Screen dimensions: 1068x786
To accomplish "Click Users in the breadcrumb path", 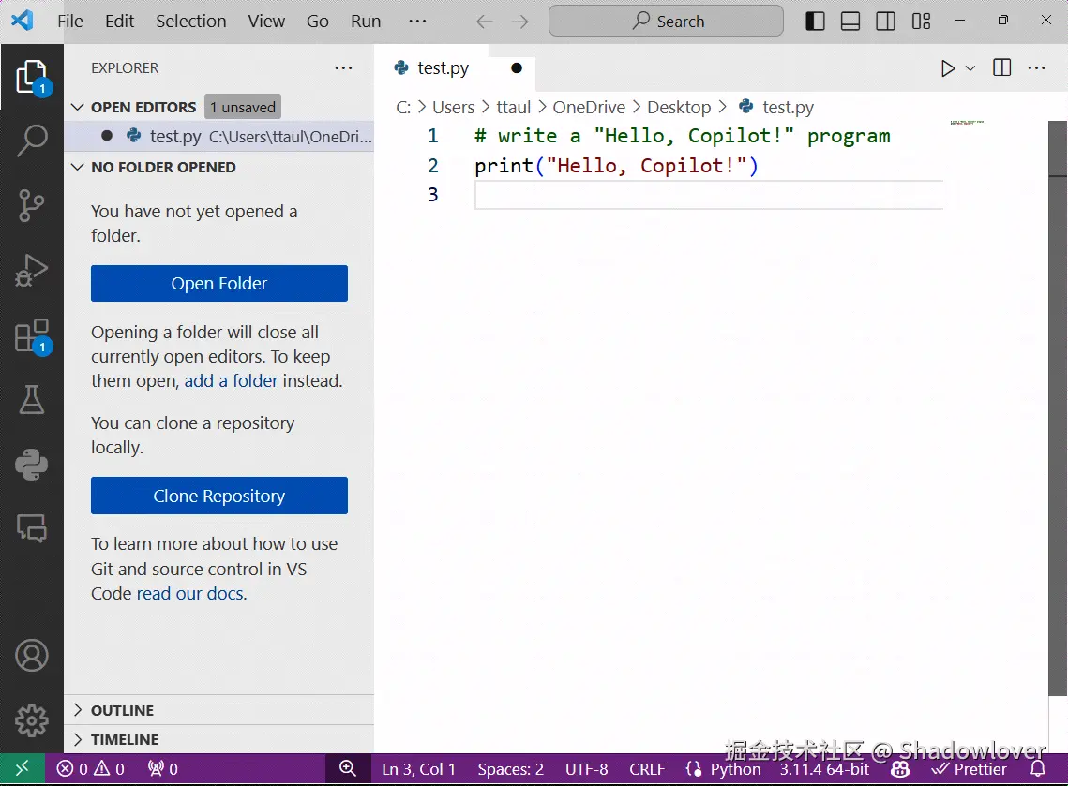I will [x=454, y=107].
